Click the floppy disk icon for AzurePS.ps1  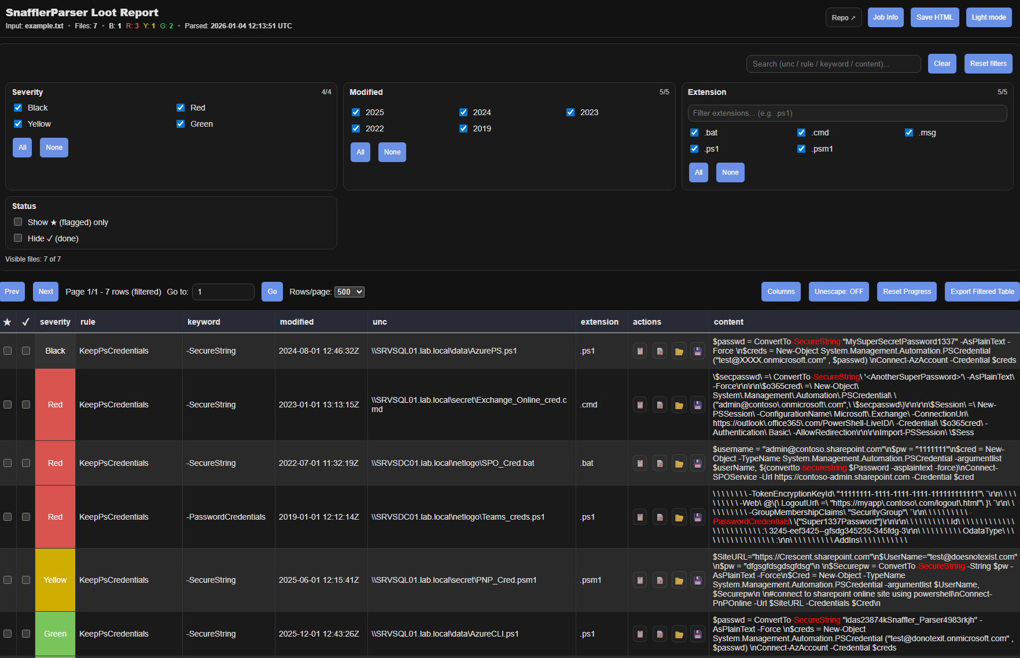pos(698,351)
